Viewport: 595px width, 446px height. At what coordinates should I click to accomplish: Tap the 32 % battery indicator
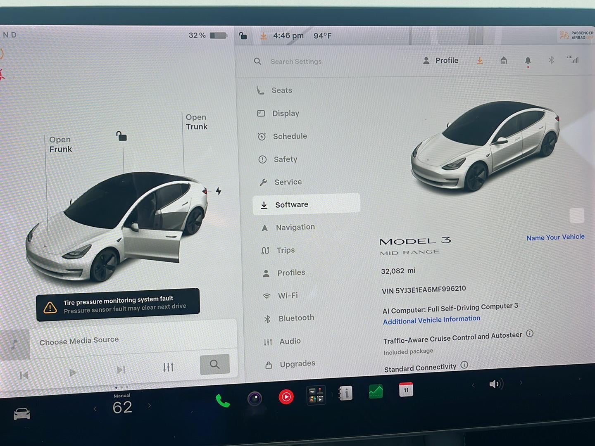208,36
